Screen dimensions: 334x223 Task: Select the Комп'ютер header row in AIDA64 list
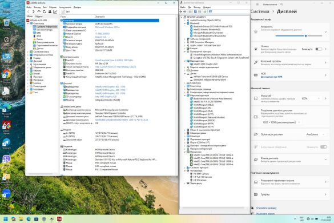(110, 21)
